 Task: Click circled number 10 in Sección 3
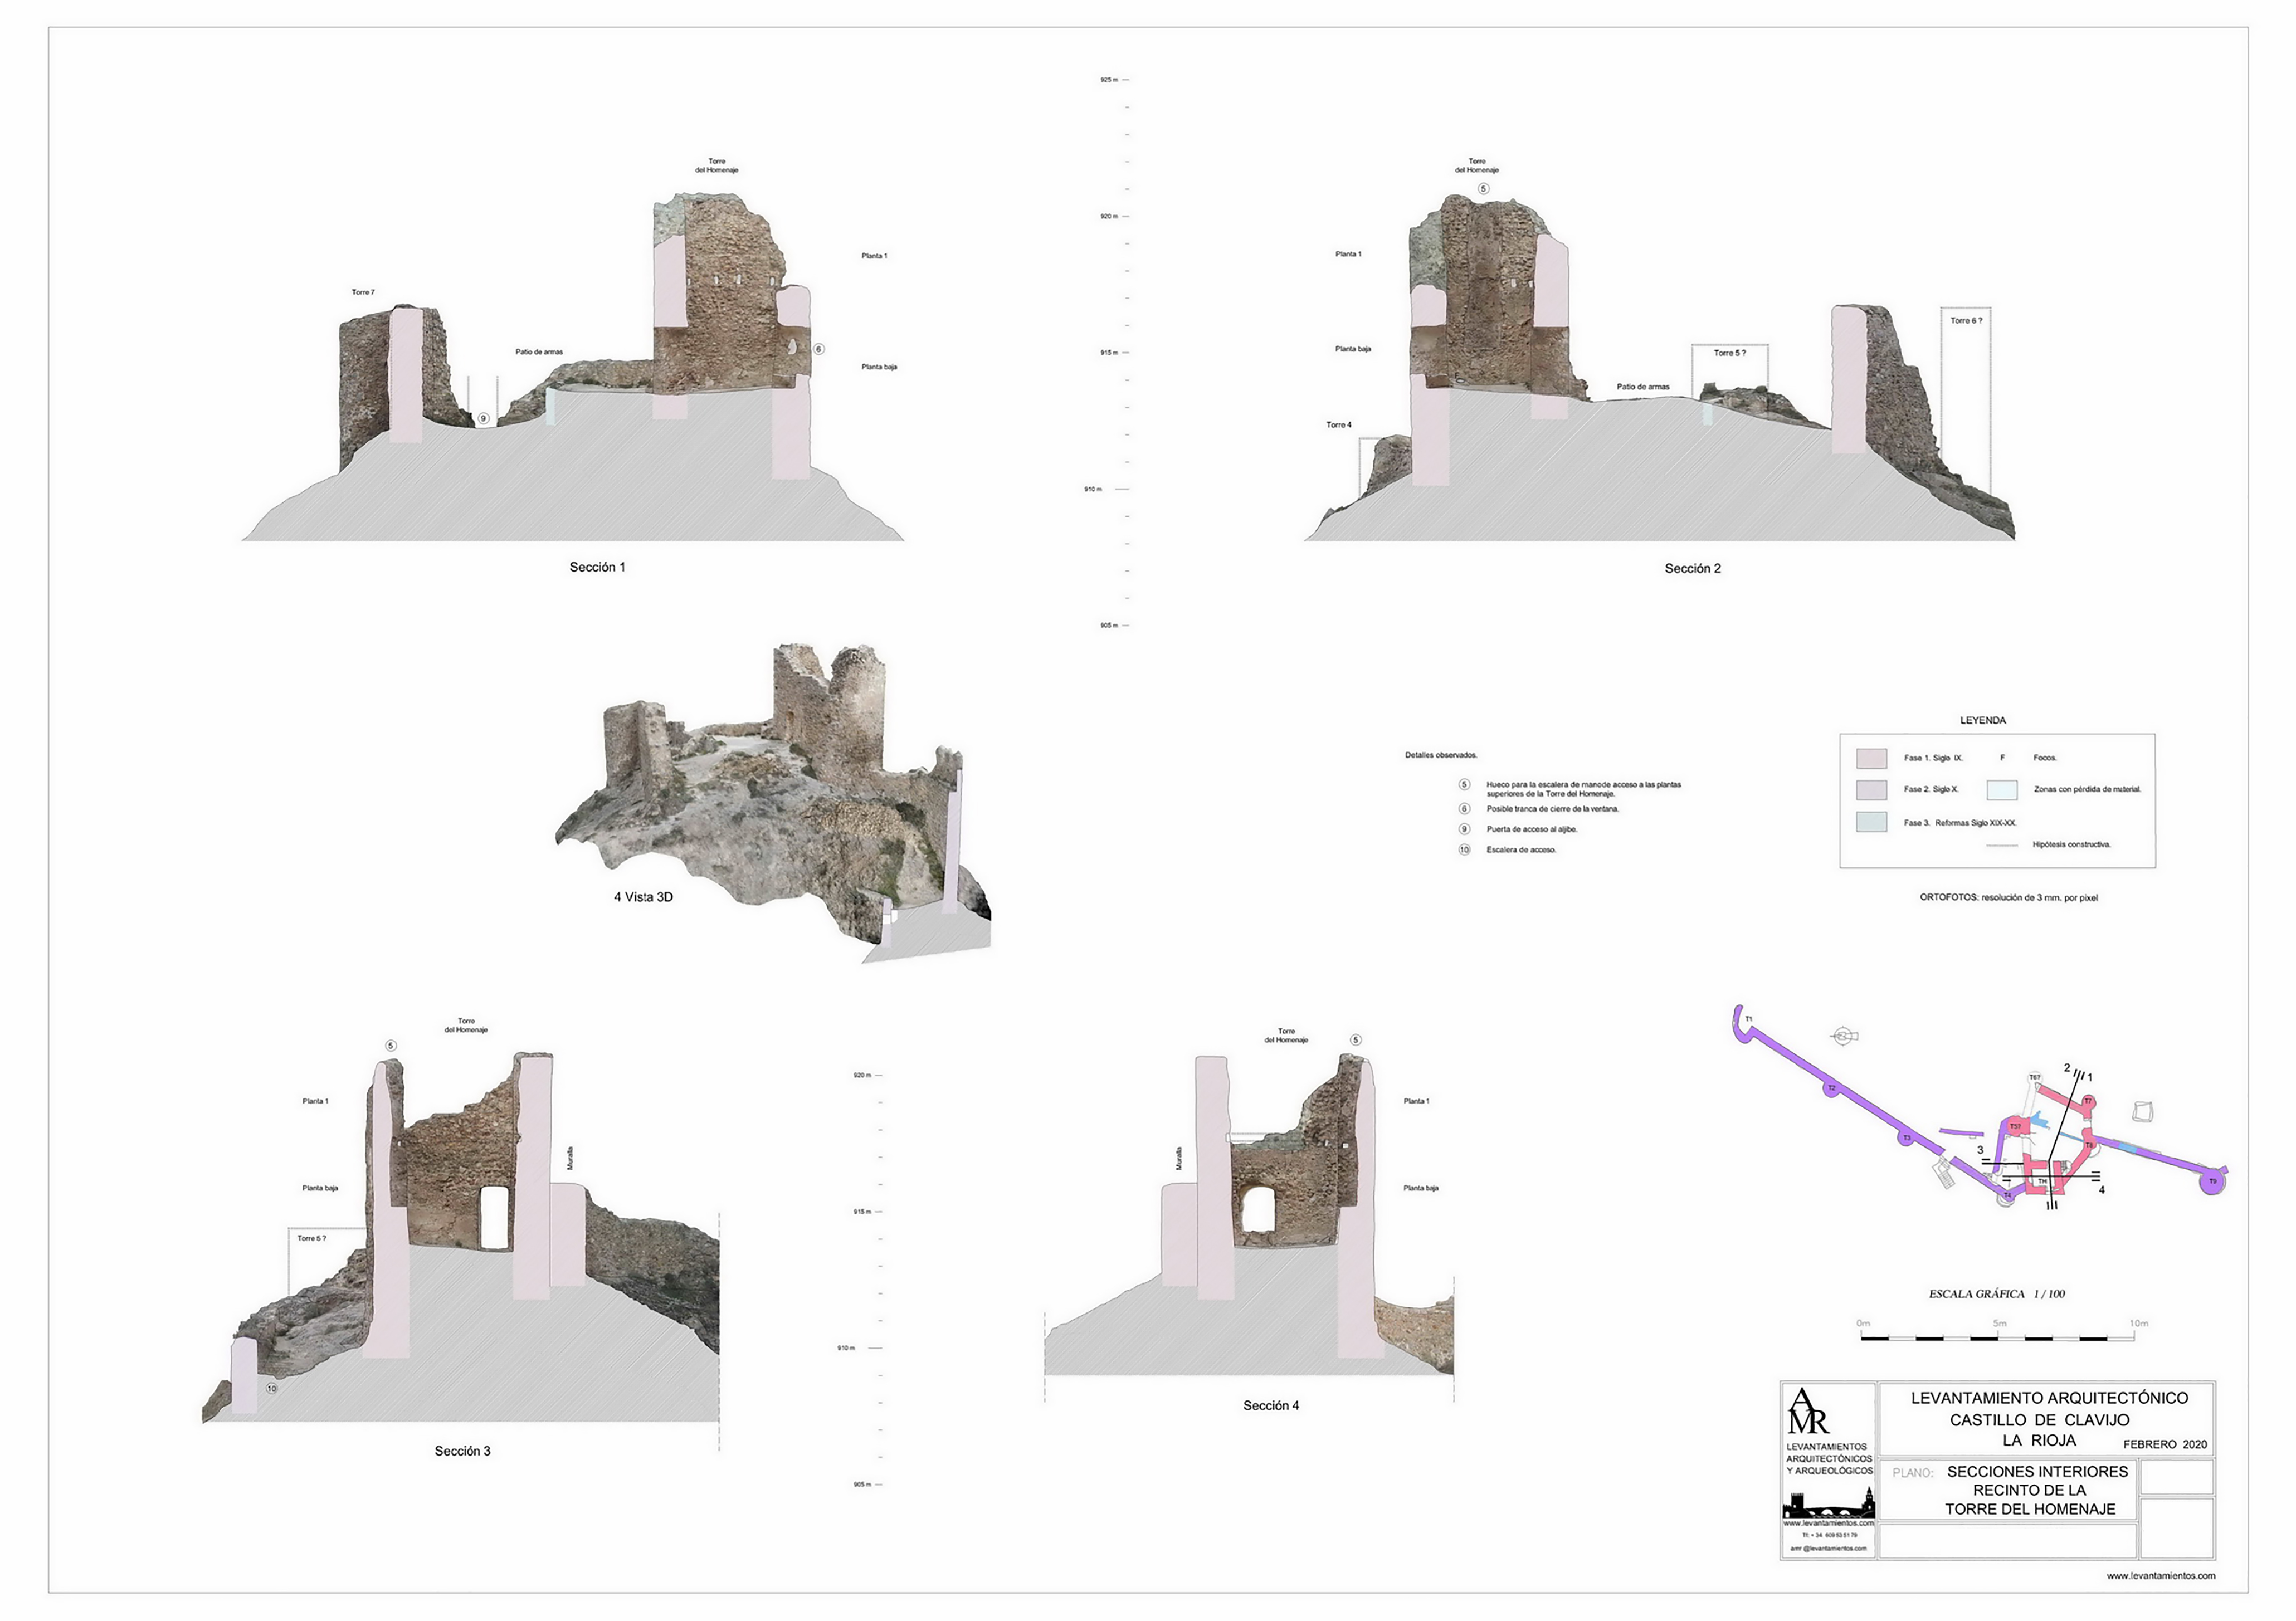[x=271, y=1388]
